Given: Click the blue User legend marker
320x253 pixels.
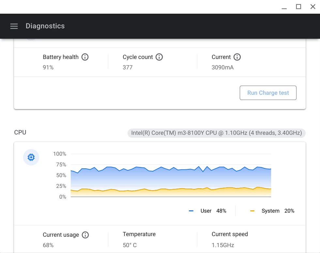Looking at the screenshot, I should [191, 211].
